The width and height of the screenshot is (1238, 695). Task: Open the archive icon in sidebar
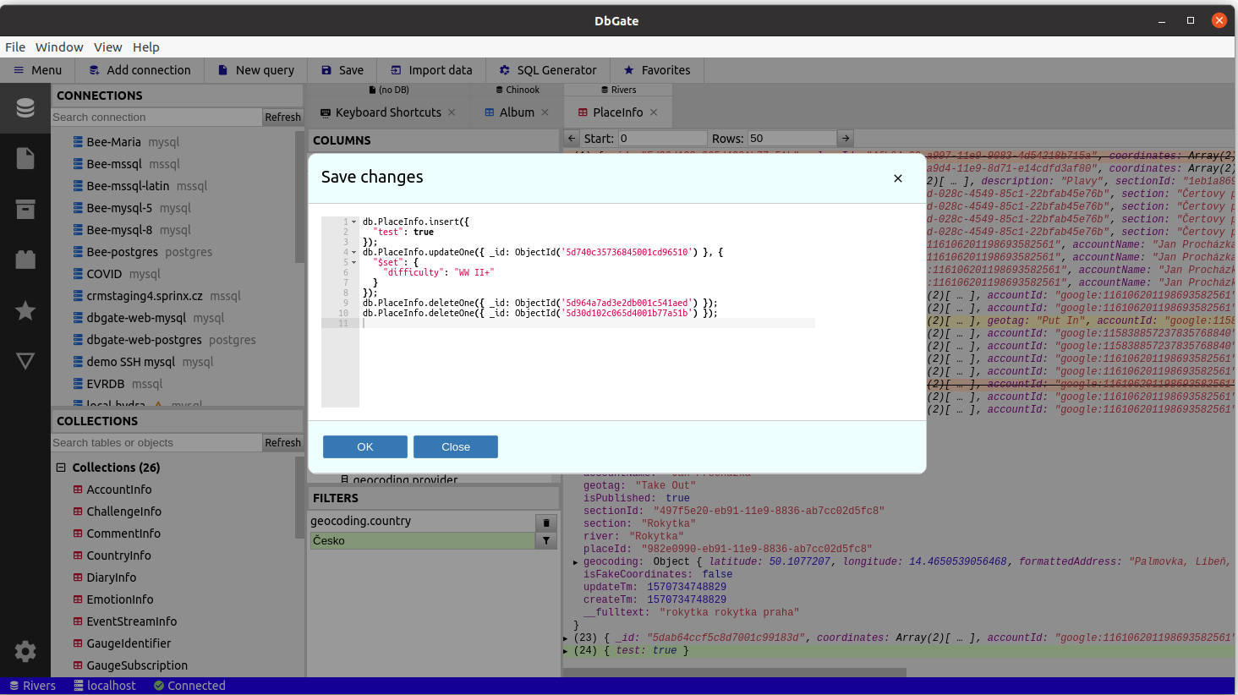[x=25, y=210]
